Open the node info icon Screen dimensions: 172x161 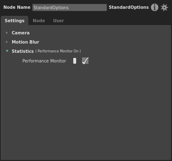(154, 8)
